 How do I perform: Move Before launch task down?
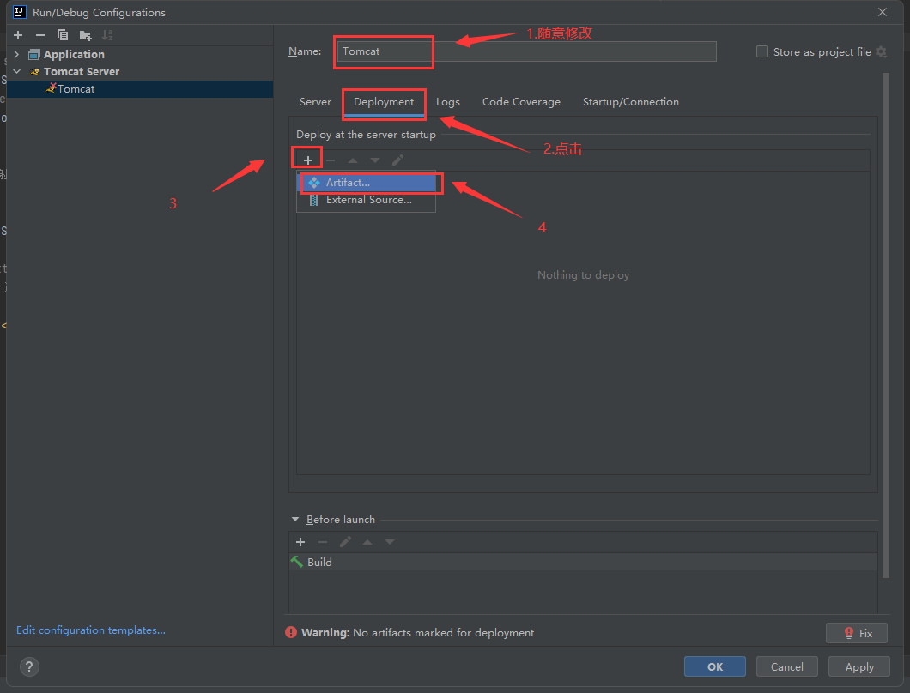390,542
